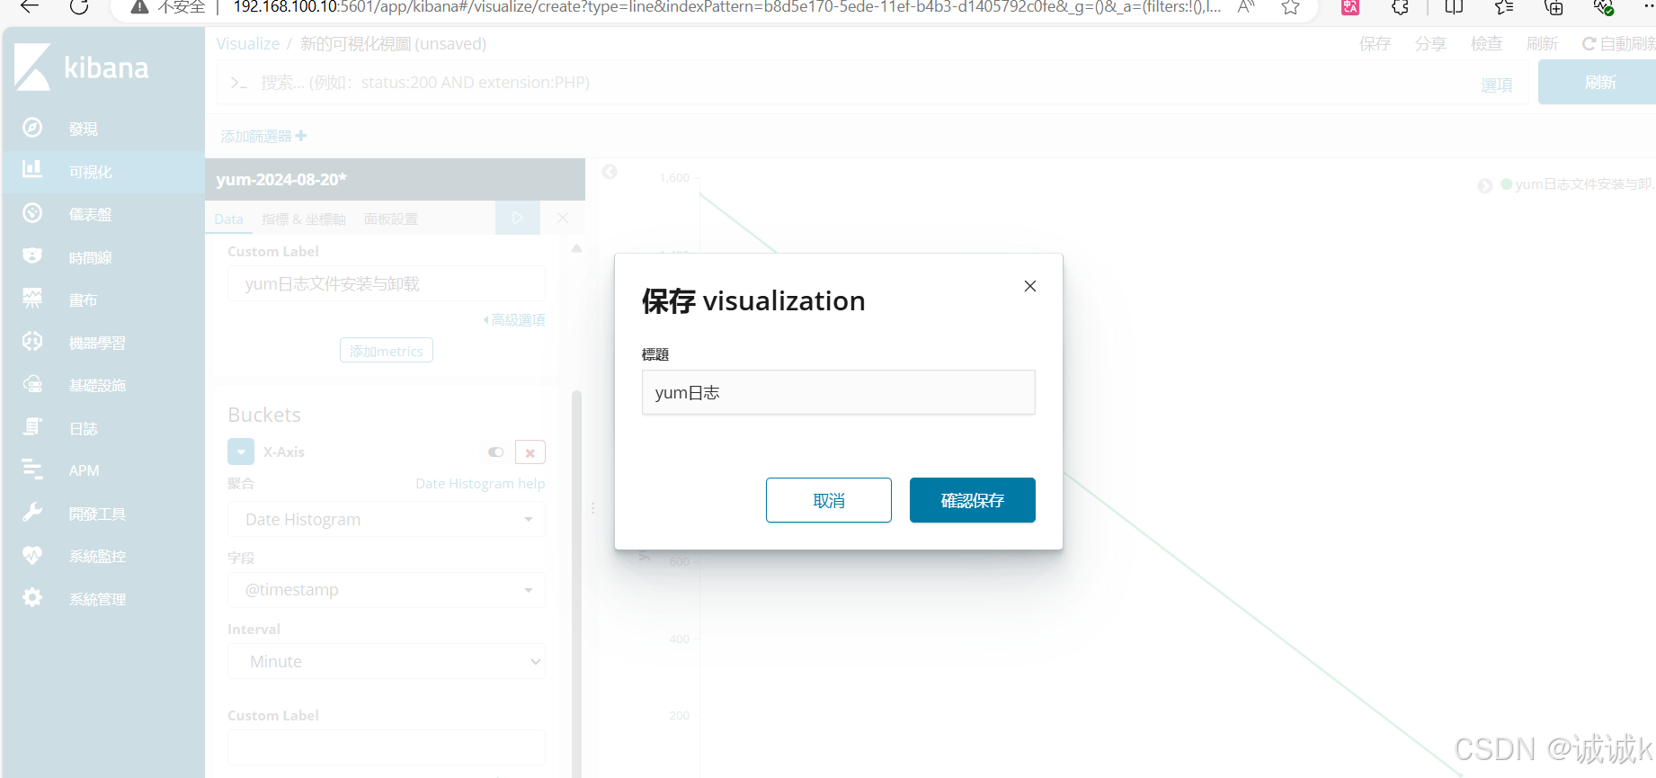
Task: Close the save visualization dialog with X
Action: (1030, 286)
